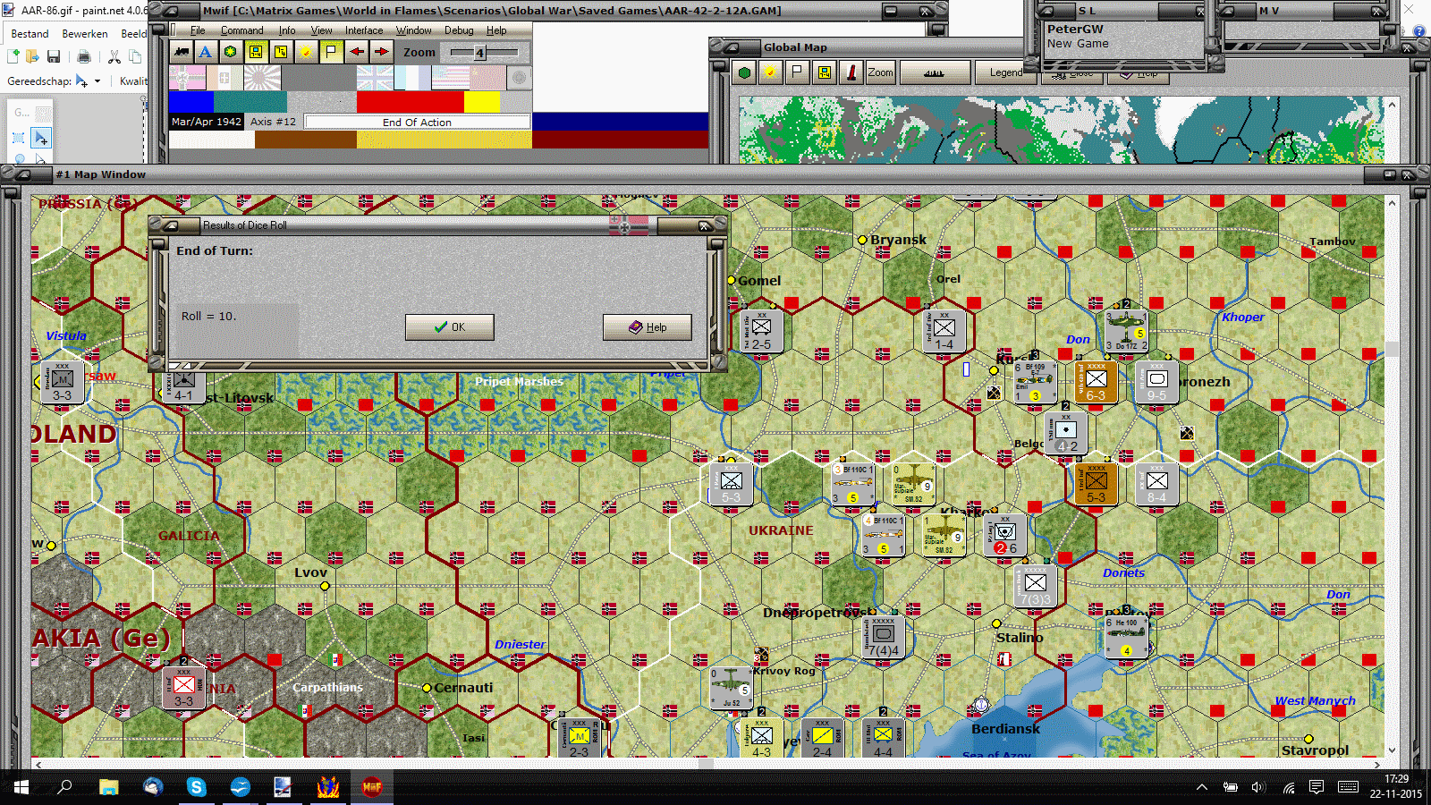This screenshot has width=1431, height=805.
Task: Click the yellow color block below flags
Action: tap(482, 102)
